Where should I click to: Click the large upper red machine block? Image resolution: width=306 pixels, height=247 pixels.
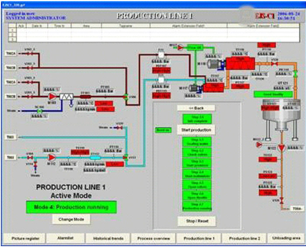pyautogui.click(x=240, y=63)
